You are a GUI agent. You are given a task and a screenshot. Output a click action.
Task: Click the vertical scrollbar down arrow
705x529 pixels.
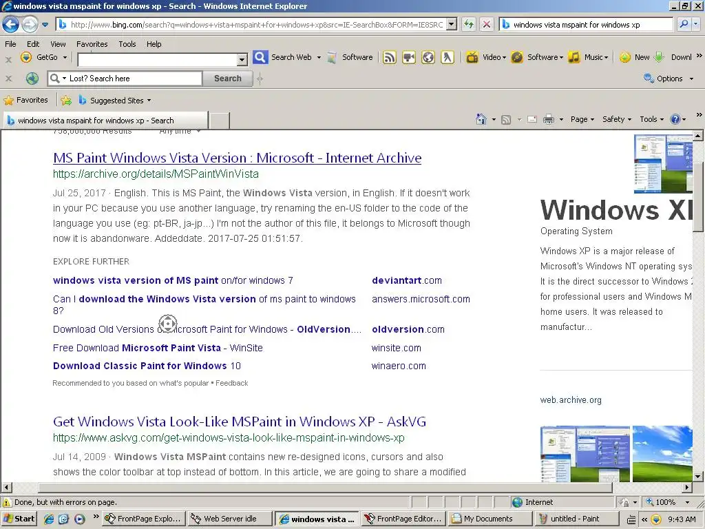coord(698,477)
